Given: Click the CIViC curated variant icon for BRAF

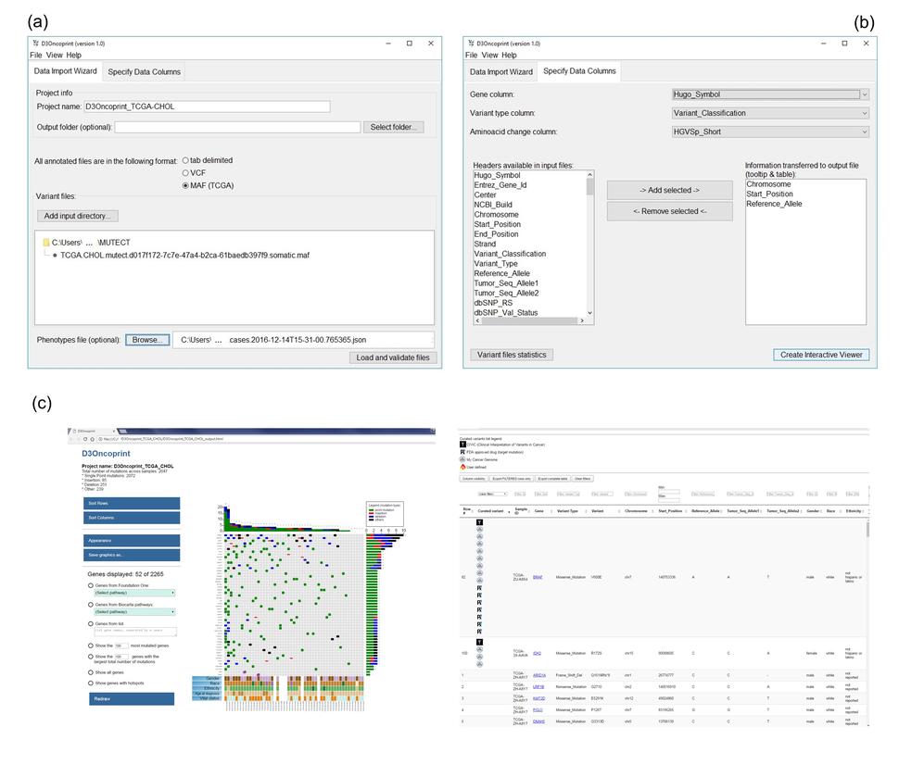Looking at the screenshot, I should point(480,522).
